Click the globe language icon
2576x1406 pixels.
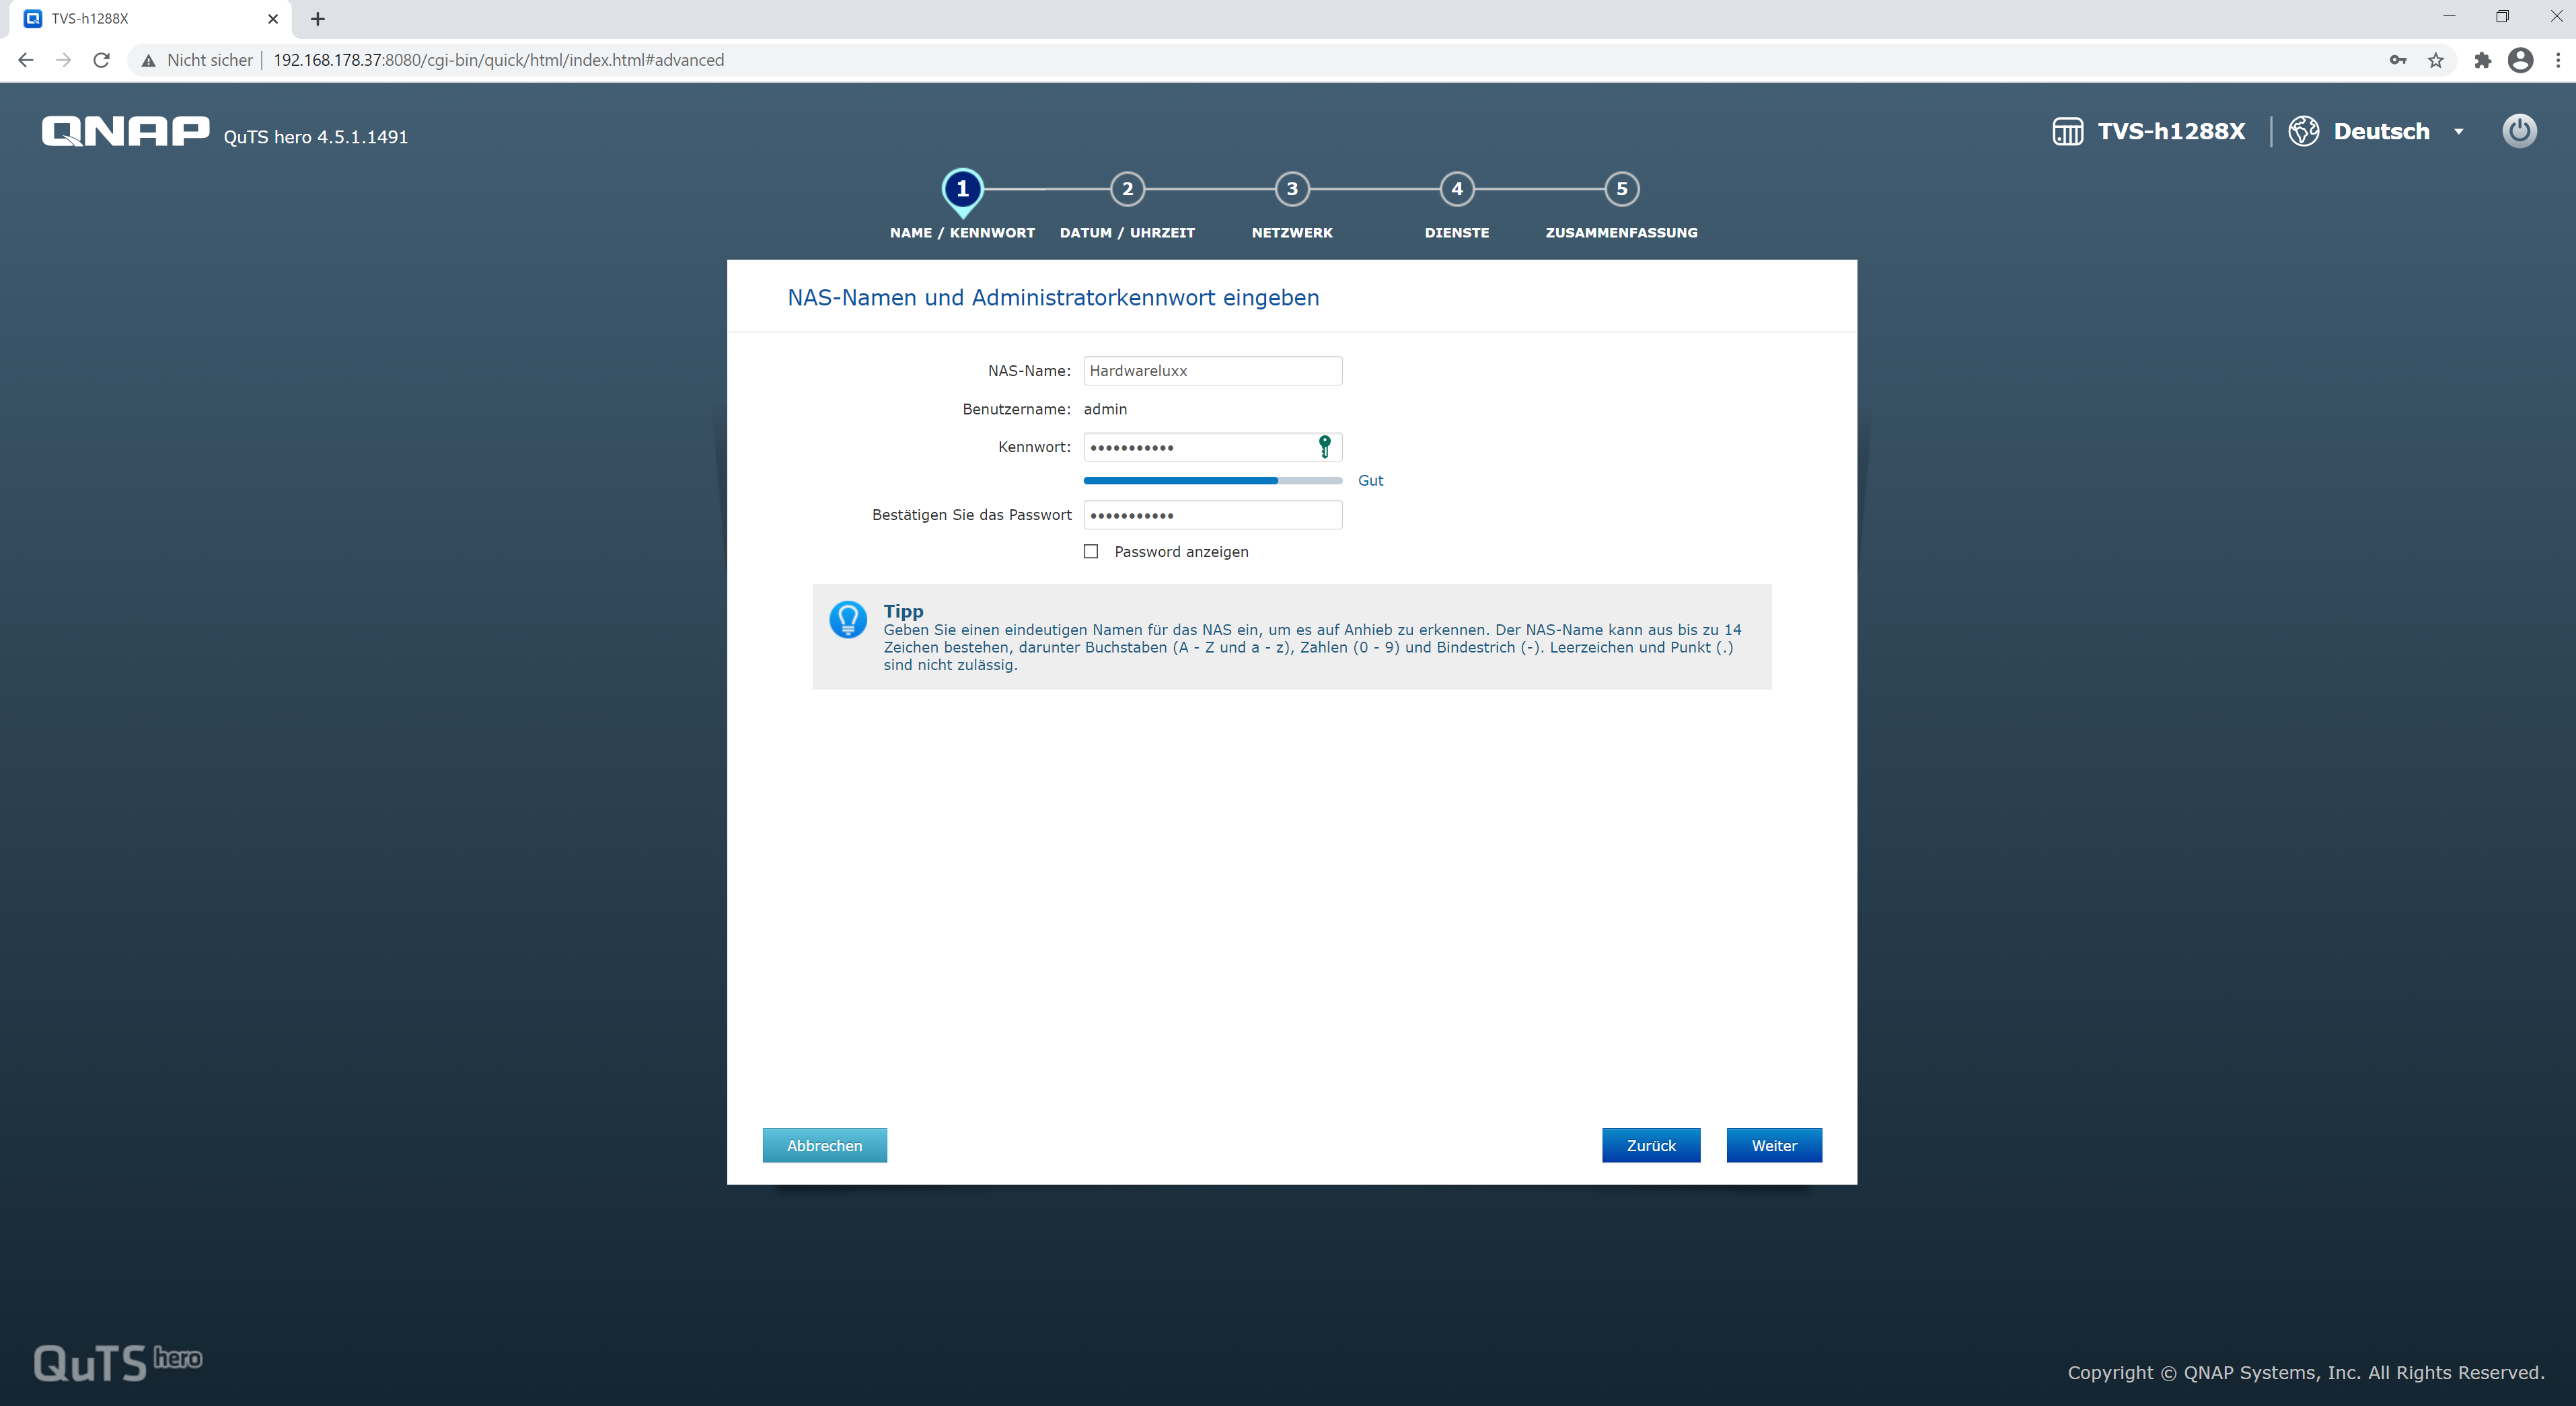[x=2304, y=131]
